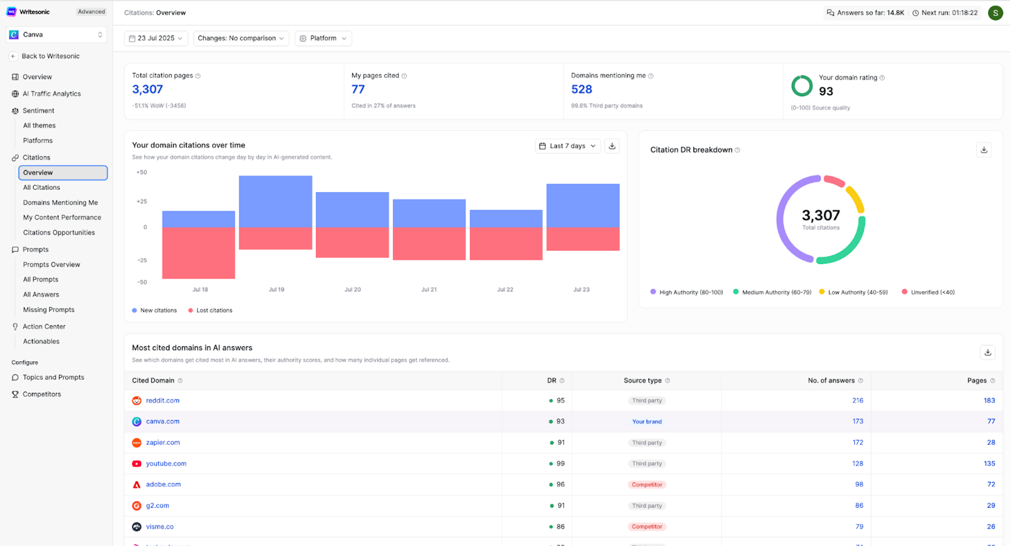This screenshot has width=1010, height=546.
Task: Click the red Jul 18 lost citations bar
Action: point(198,253)
